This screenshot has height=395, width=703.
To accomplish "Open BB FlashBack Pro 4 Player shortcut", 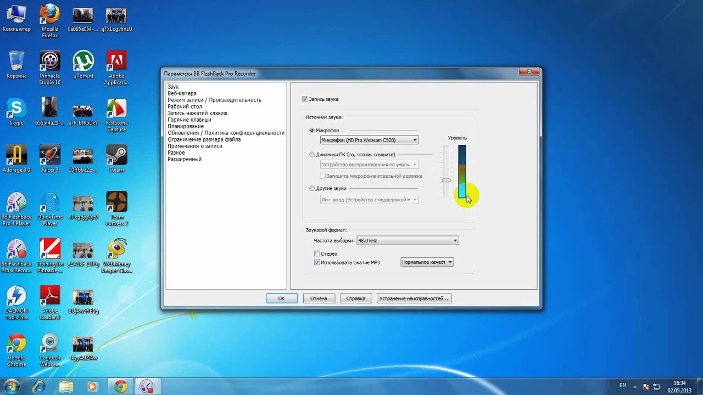I will click(x=16, y=209).
